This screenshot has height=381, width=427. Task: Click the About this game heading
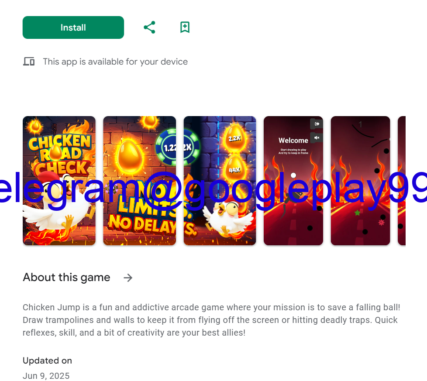66,277
